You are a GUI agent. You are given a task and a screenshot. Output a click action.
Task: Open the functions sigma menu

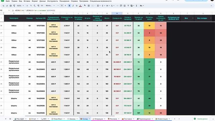[x=136, y=6]
